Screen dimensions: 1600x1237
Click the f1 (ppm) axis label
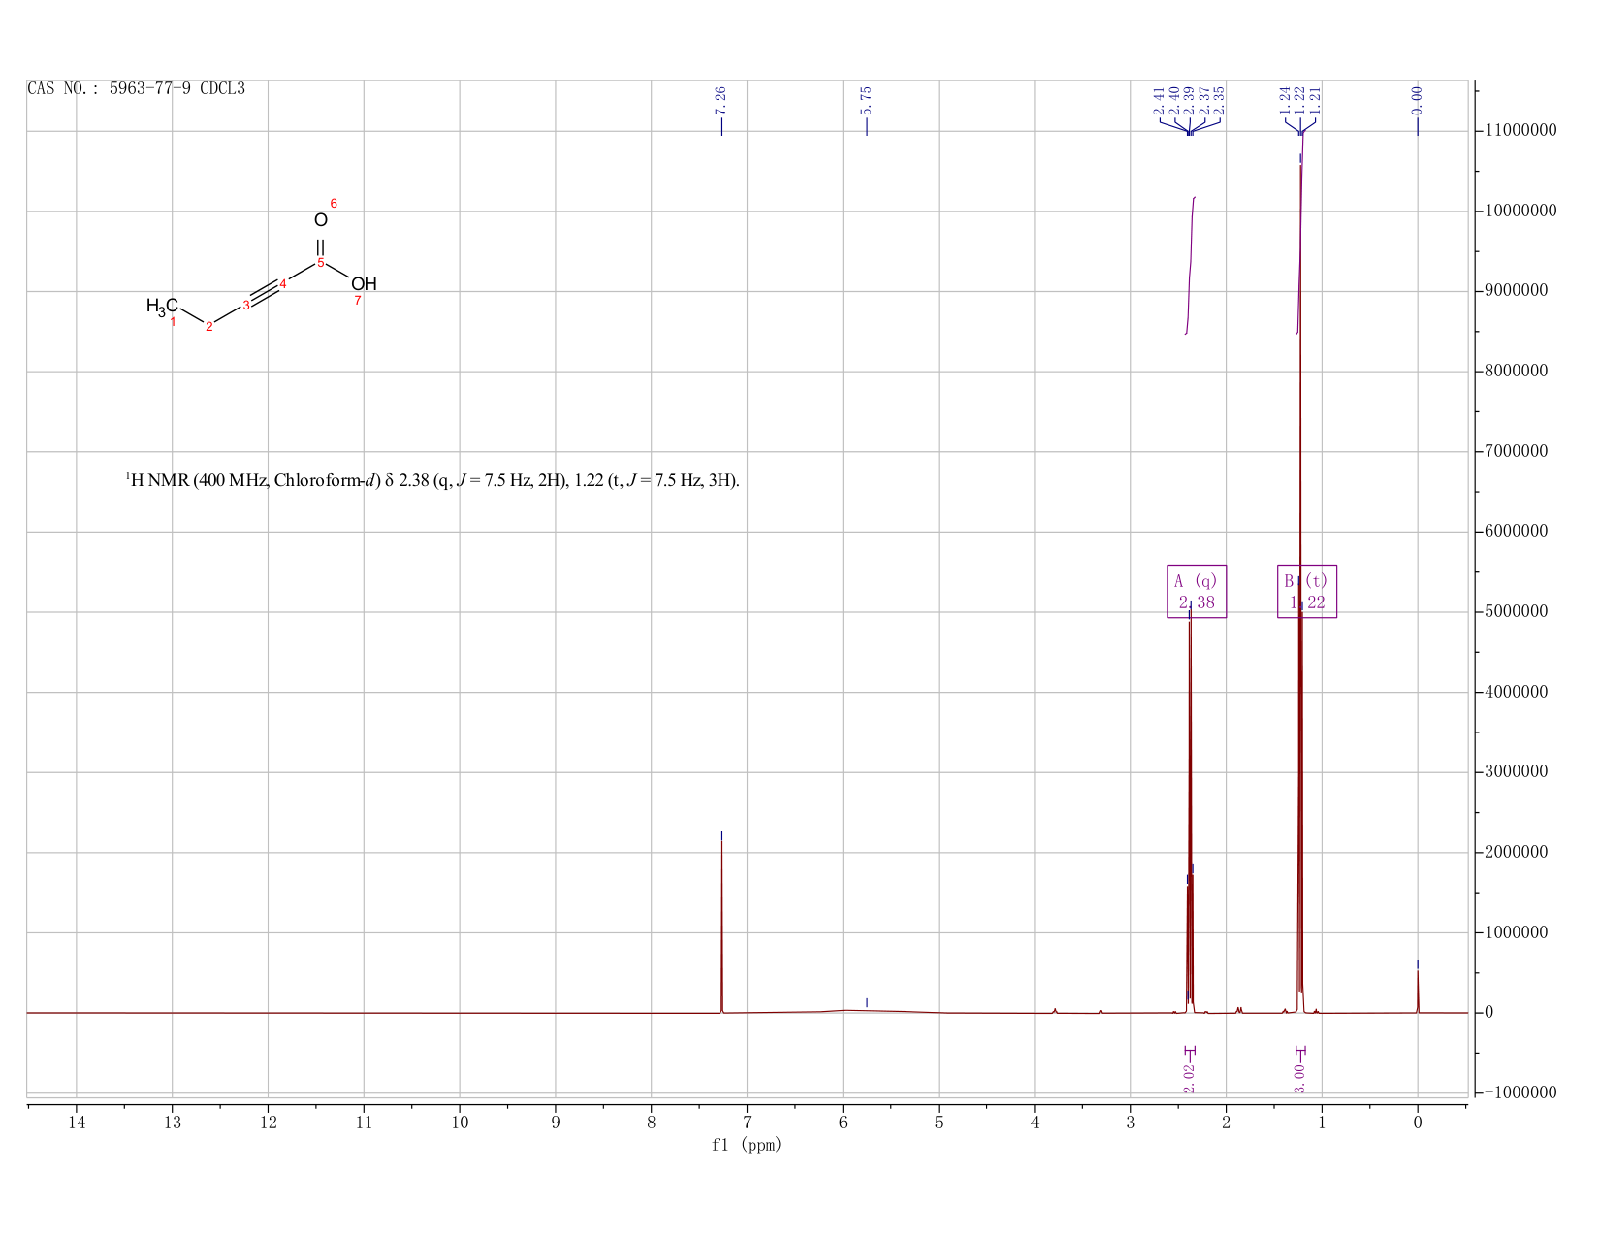(747, 1145)
